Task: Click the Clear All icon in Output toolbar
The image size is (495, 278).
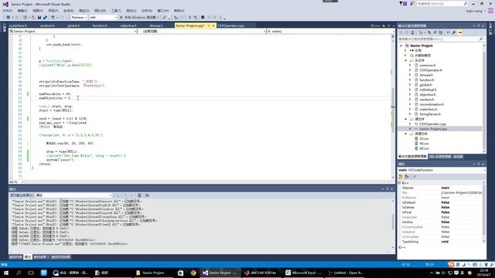Action: (139, 195)
